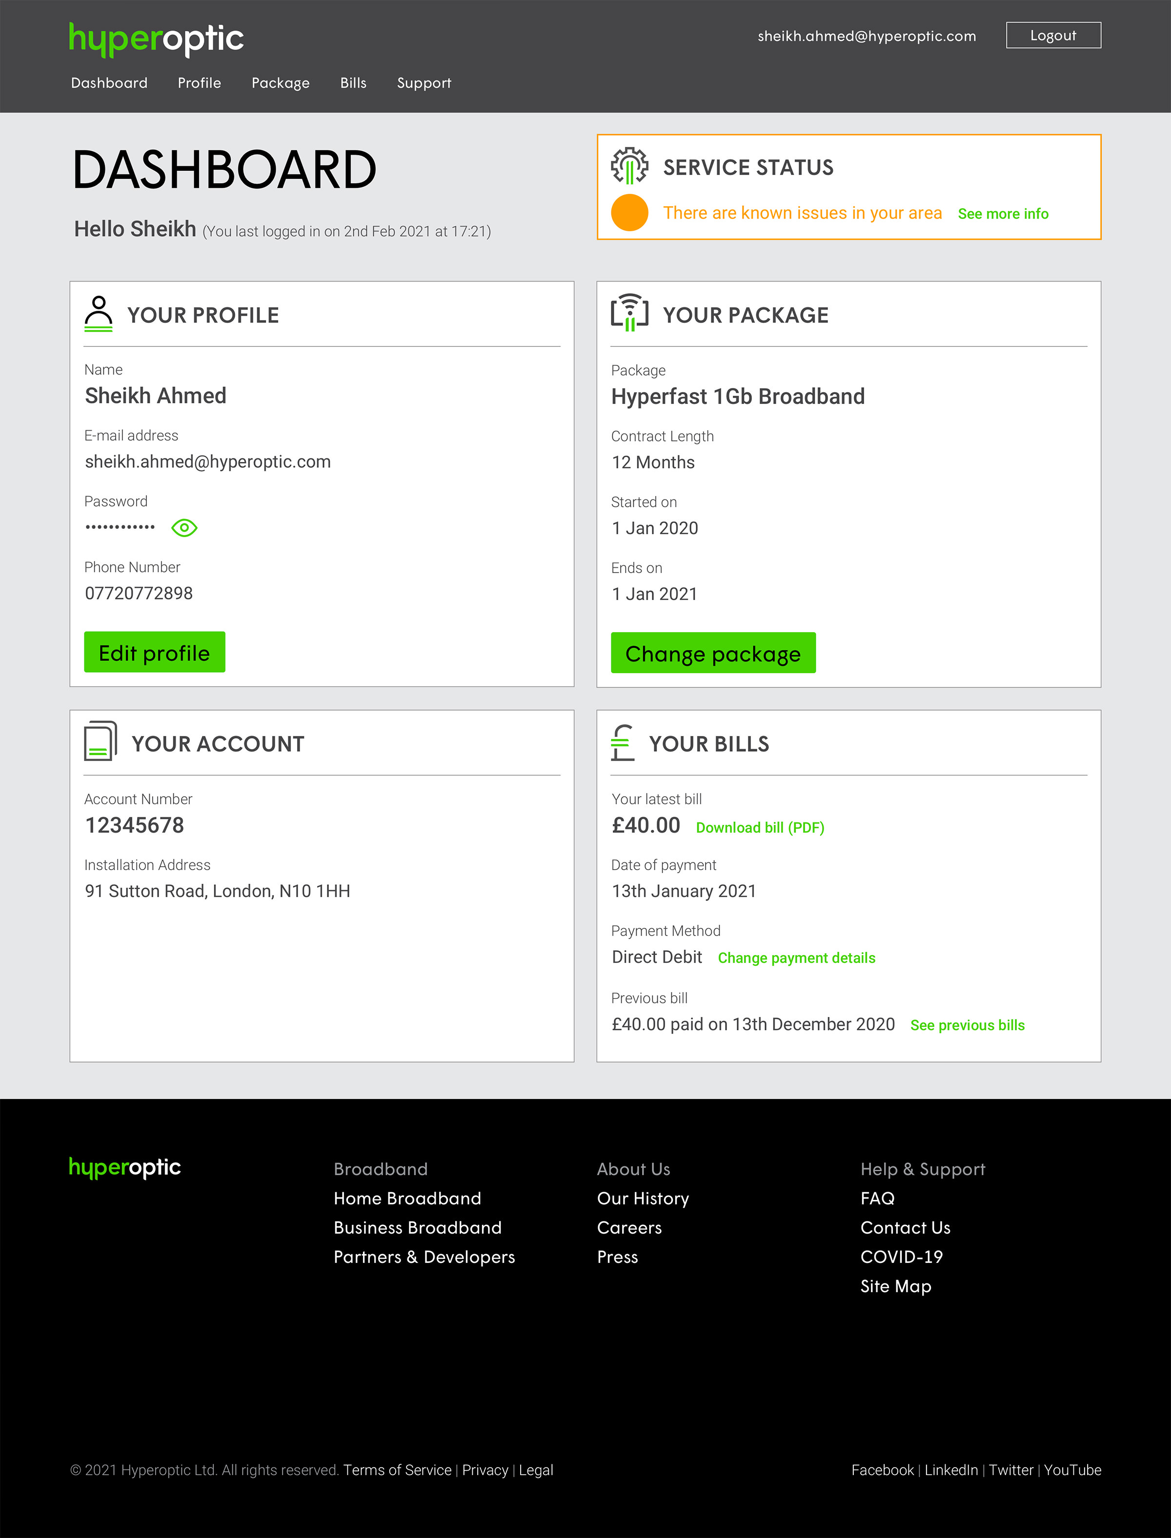Viewport: 1171px width, 1538px height.
Task: Open See more info link
Action: (x=1003, y=214)
